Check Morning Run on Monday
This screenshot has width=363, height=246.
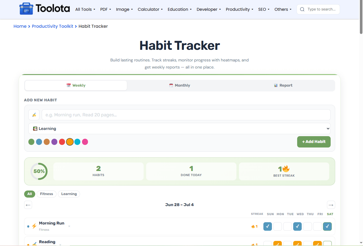[x=278, y=226]
